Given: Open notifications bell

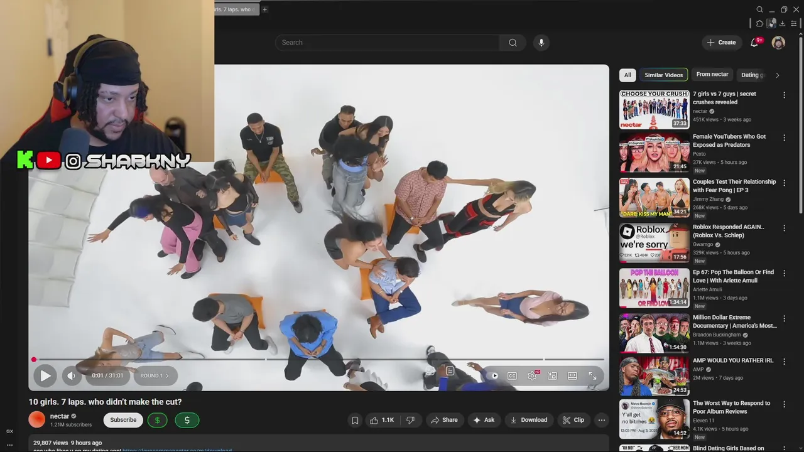Looking at the screenshot, I should tap(755, 43).
